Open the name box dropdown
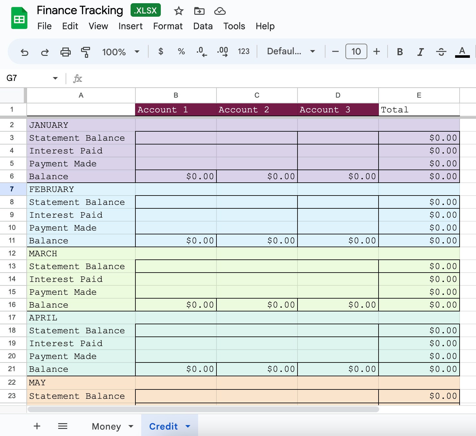476x436 pixels. point(55,78)
